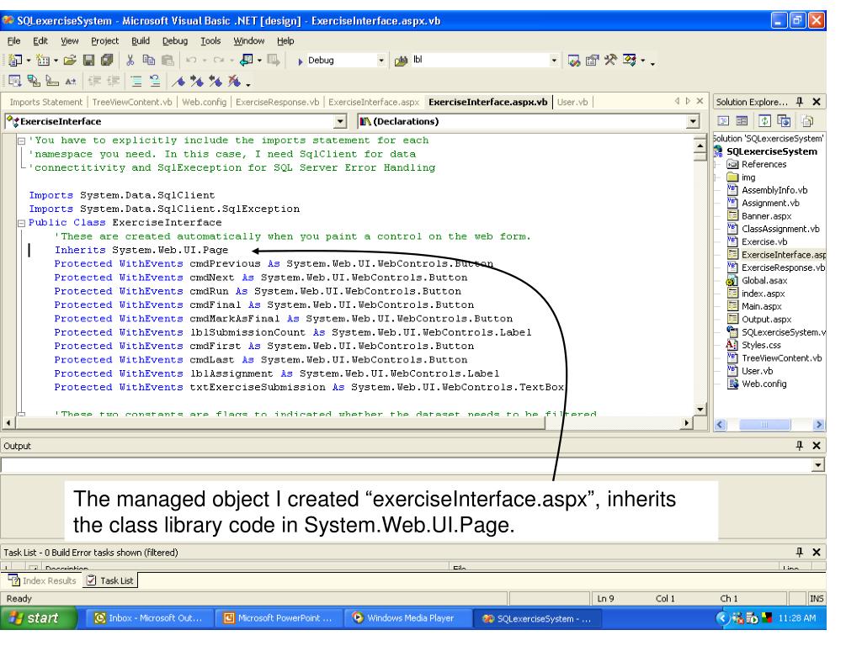Click the Display Parameter Info icon

34,82
